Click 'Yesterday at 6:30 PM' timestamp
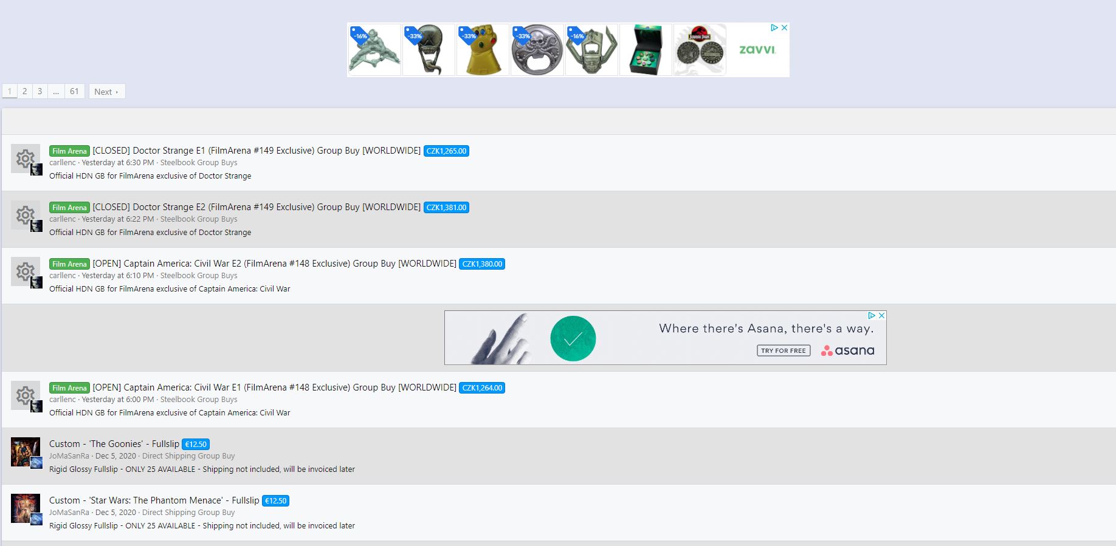The height and width of the screenshot is (546, 1116). (118, 163)
